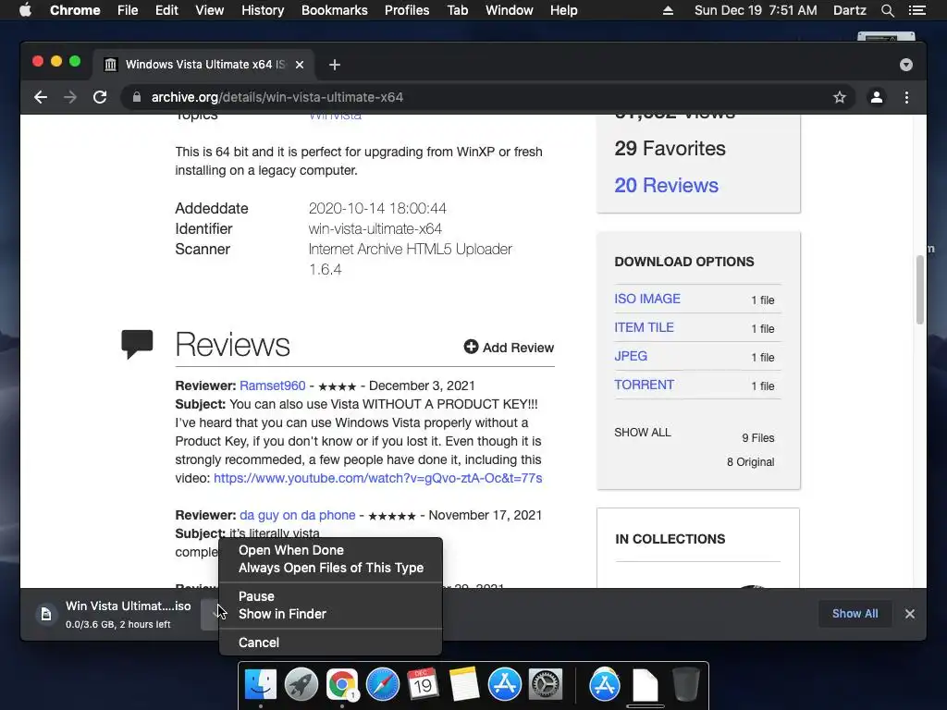Select the JPEG download option
This screenshot has height=710, width=947.
click(631, 356)
